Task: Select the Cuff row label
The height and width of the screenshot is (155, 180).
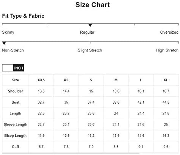Action: click(x=16, y=147)
